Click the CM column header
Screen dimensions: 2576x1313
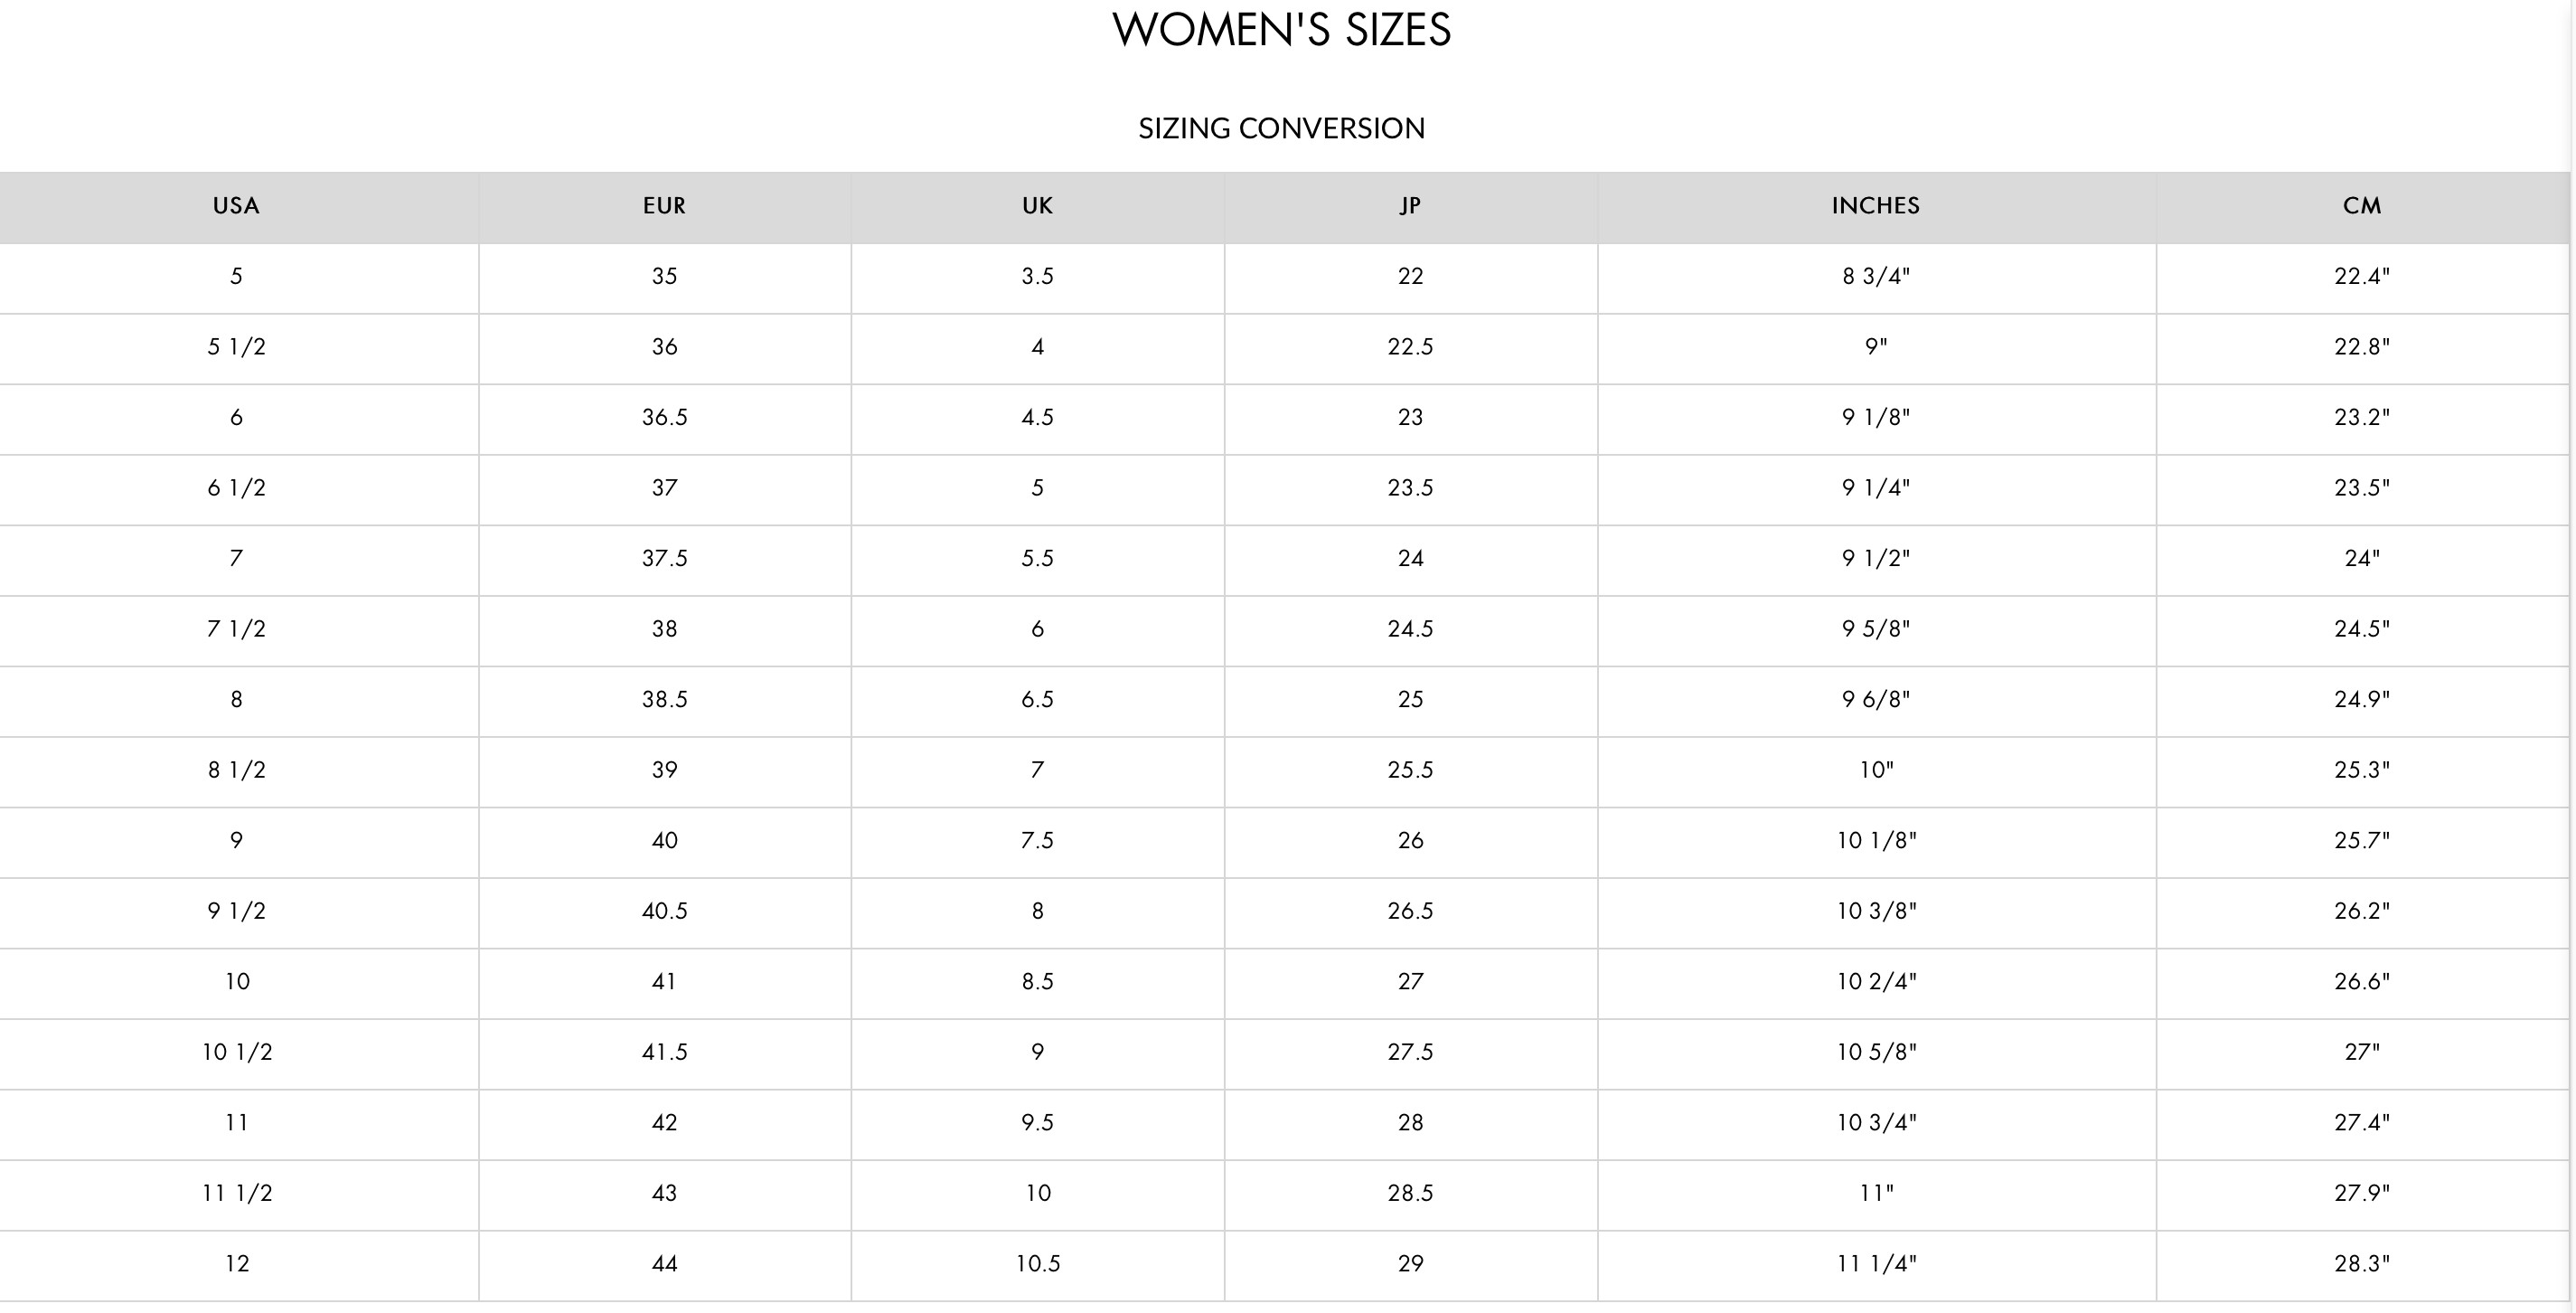point(2362,206)
